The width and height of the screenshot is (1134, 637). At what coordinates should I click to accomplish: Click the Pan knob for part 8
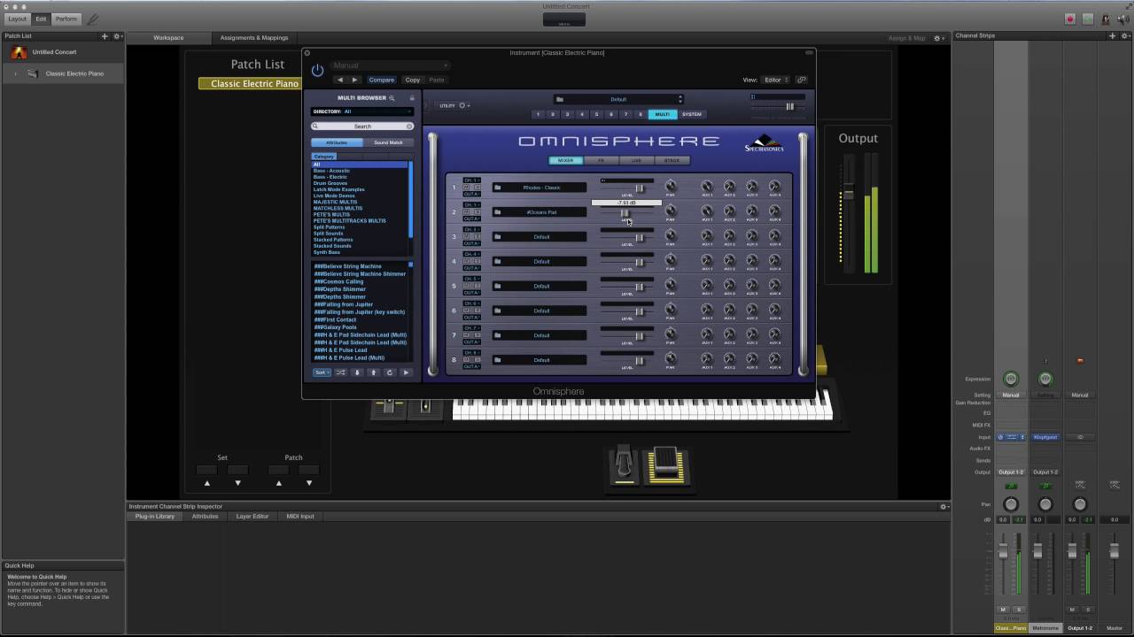point(671,359)
